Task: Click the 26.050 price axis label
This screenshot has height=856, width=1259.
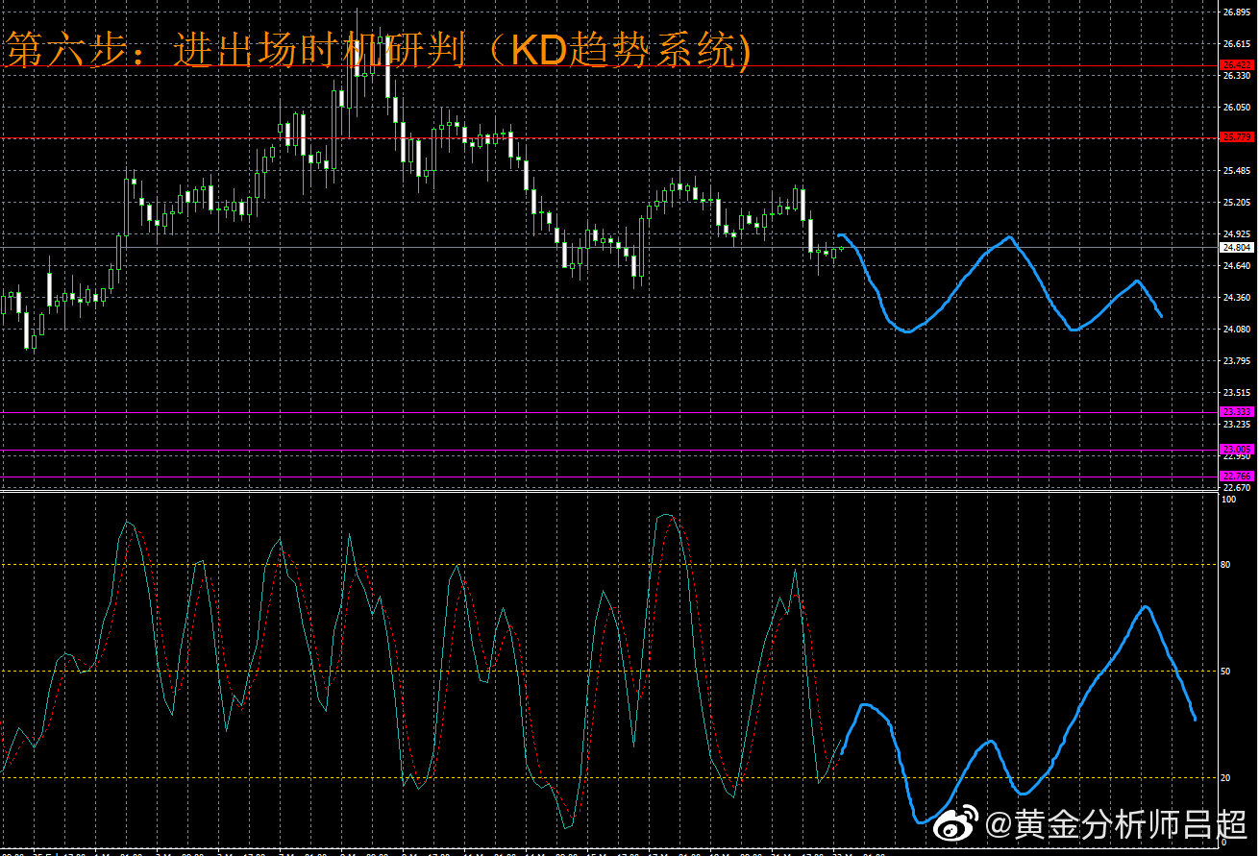Action: pos(1236,108)
